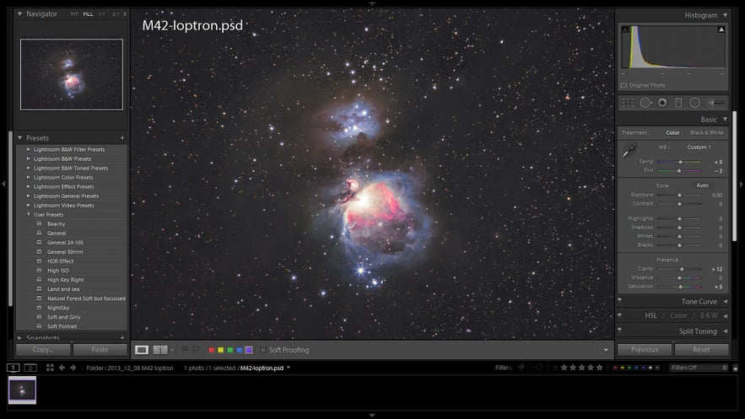Expand the Tone Curve panel
The image size is (745, 419).
(x=726, y=301)
